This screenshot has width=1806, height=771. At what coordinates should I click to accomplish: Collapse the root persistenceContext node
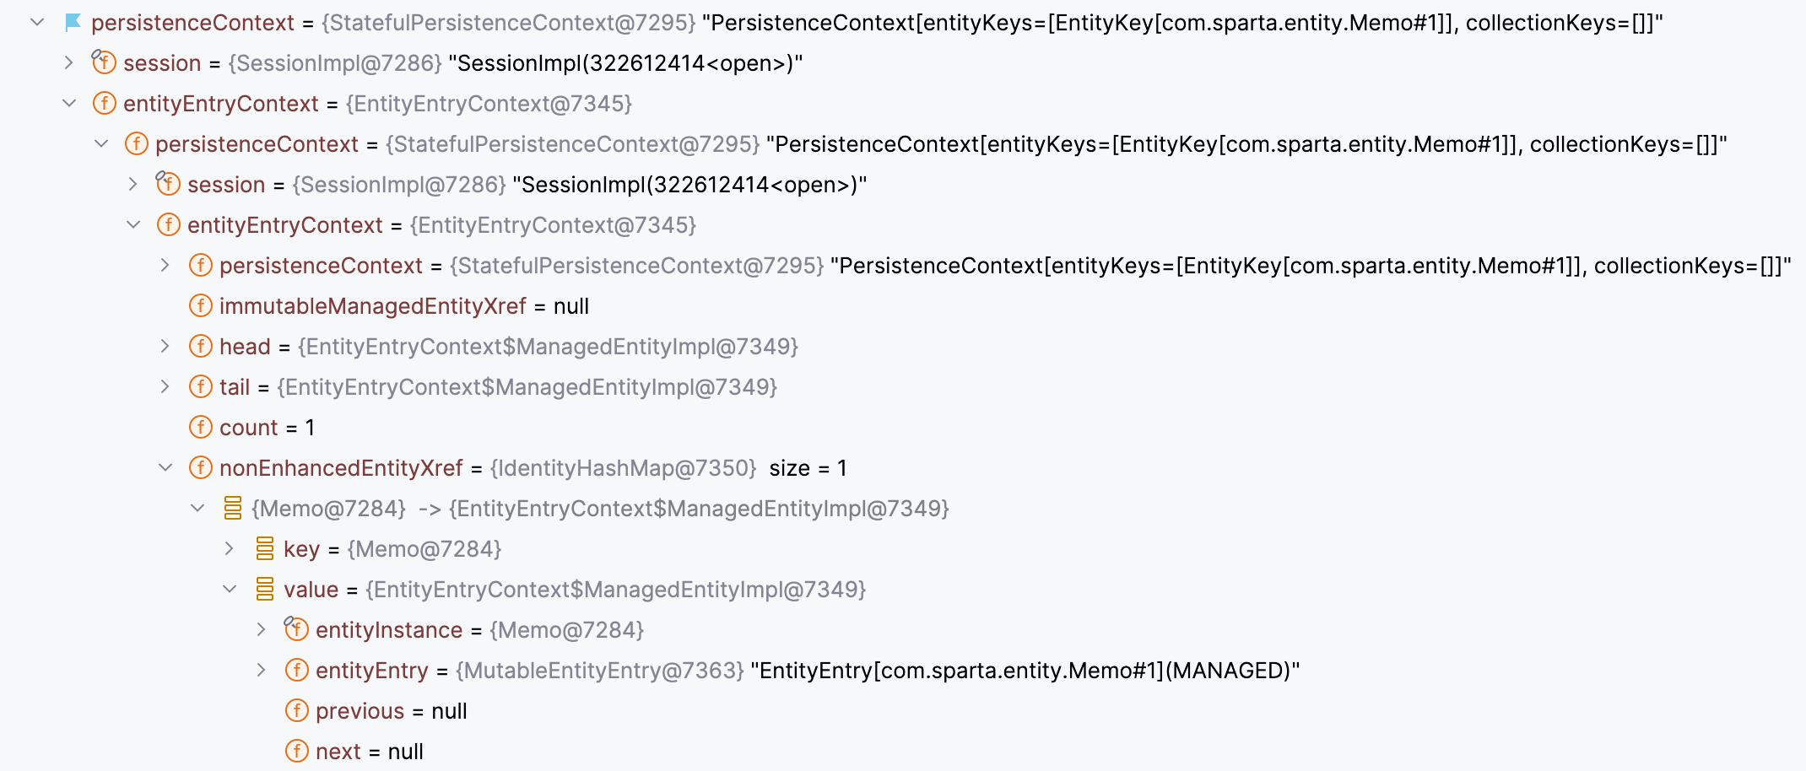coord(37,22)
